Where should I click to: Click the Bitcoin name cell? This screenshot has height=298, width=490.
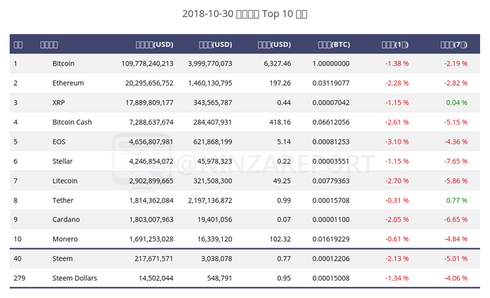[64, 63]
